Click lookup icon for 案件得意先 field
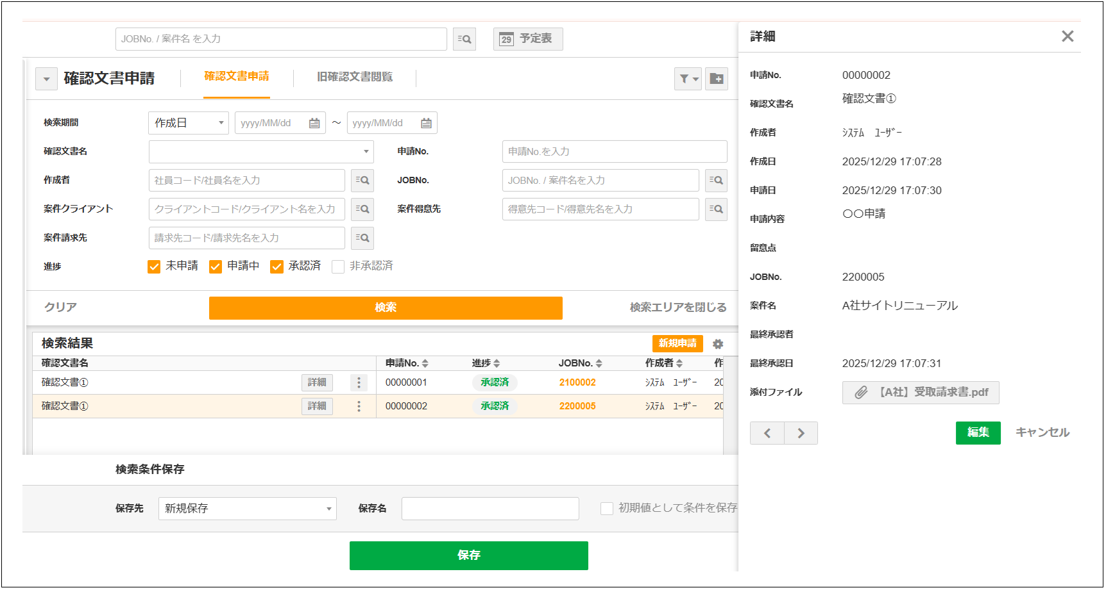 point(716,209)
